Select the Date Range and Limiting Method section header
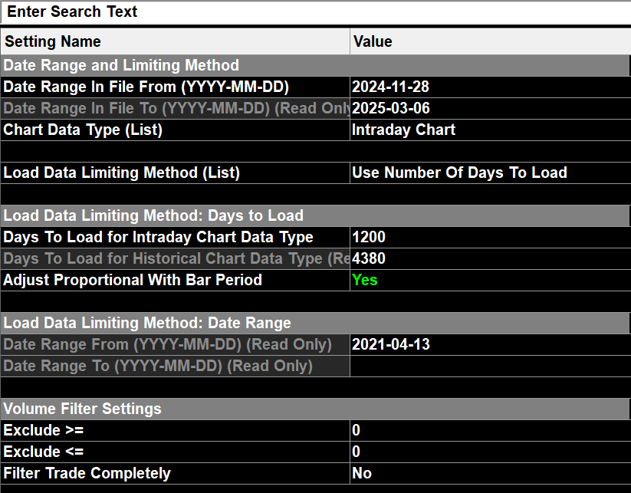The height and width of the screenshot is (493, 631). [x=316, y=65]
